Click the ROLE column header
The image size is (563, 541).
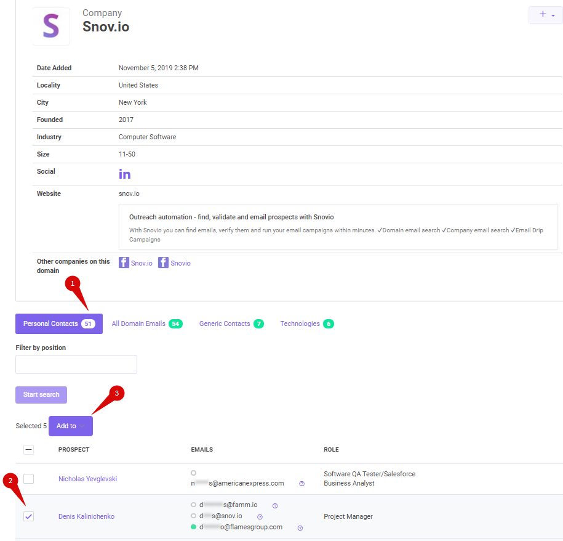[x=331, y=450]
